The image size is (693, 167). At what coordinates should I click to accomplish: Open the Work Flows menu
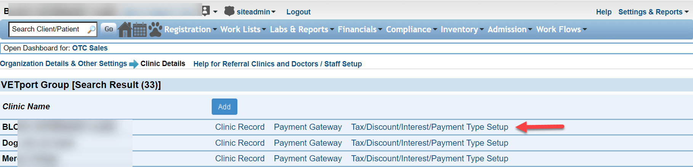click(561, 29)
